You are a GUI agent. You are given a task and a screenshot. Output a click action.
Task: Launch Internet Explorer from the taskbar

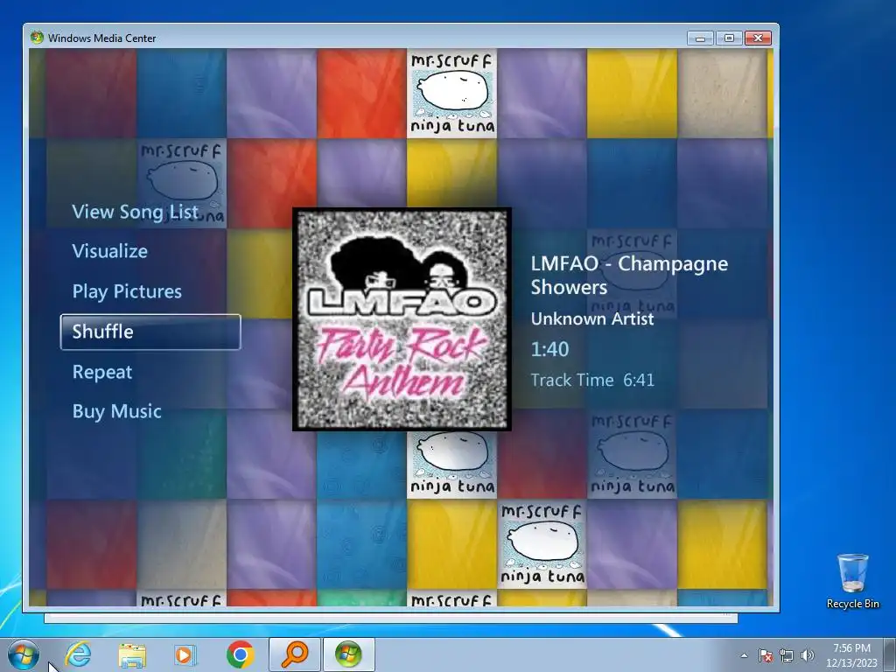click(78, 654)
